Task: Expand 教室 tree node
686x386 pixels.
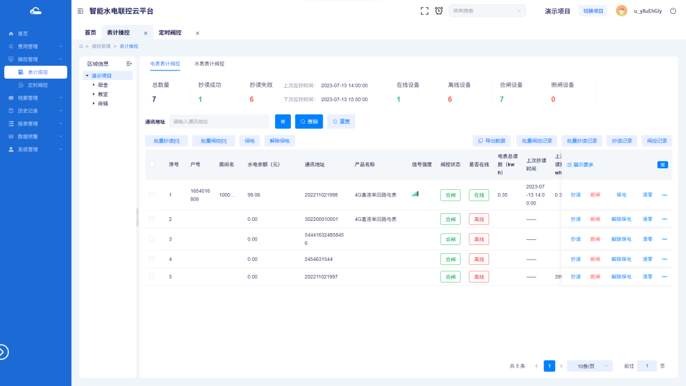Action: tap(93, 94)
